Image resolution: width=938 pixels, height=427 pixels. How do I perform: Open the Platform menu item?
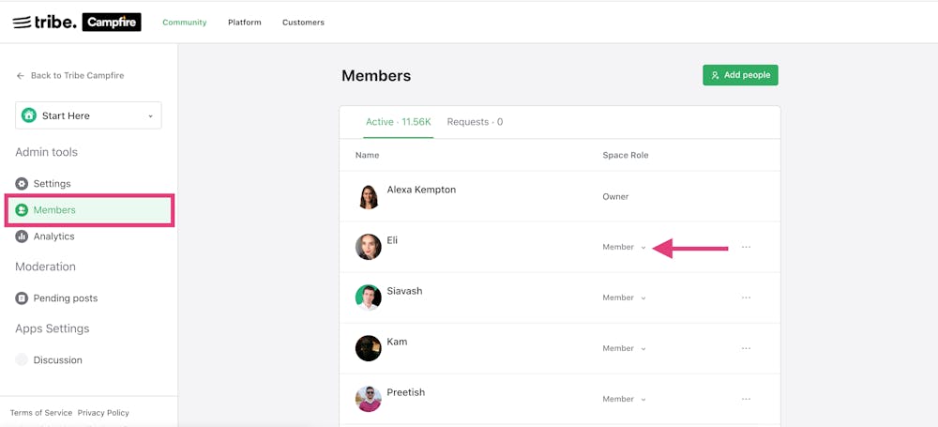point(245,23)
